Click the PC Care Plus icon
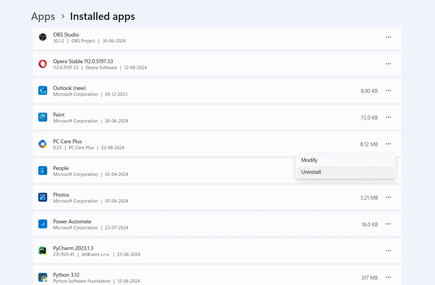The height and width of the screenshot is (285, 435). tap(43, 144)
